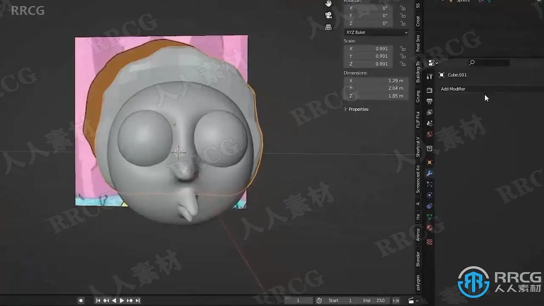Screen dimensions: 544x306
Task: Click the current frame number field
Action: pos(298,300)
